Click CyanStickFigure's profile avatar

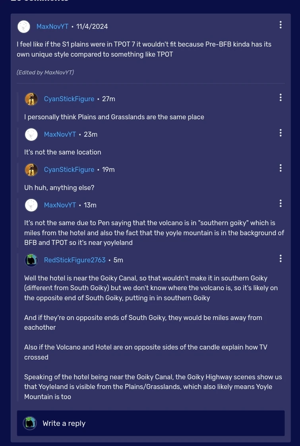(x=31, y=99)
